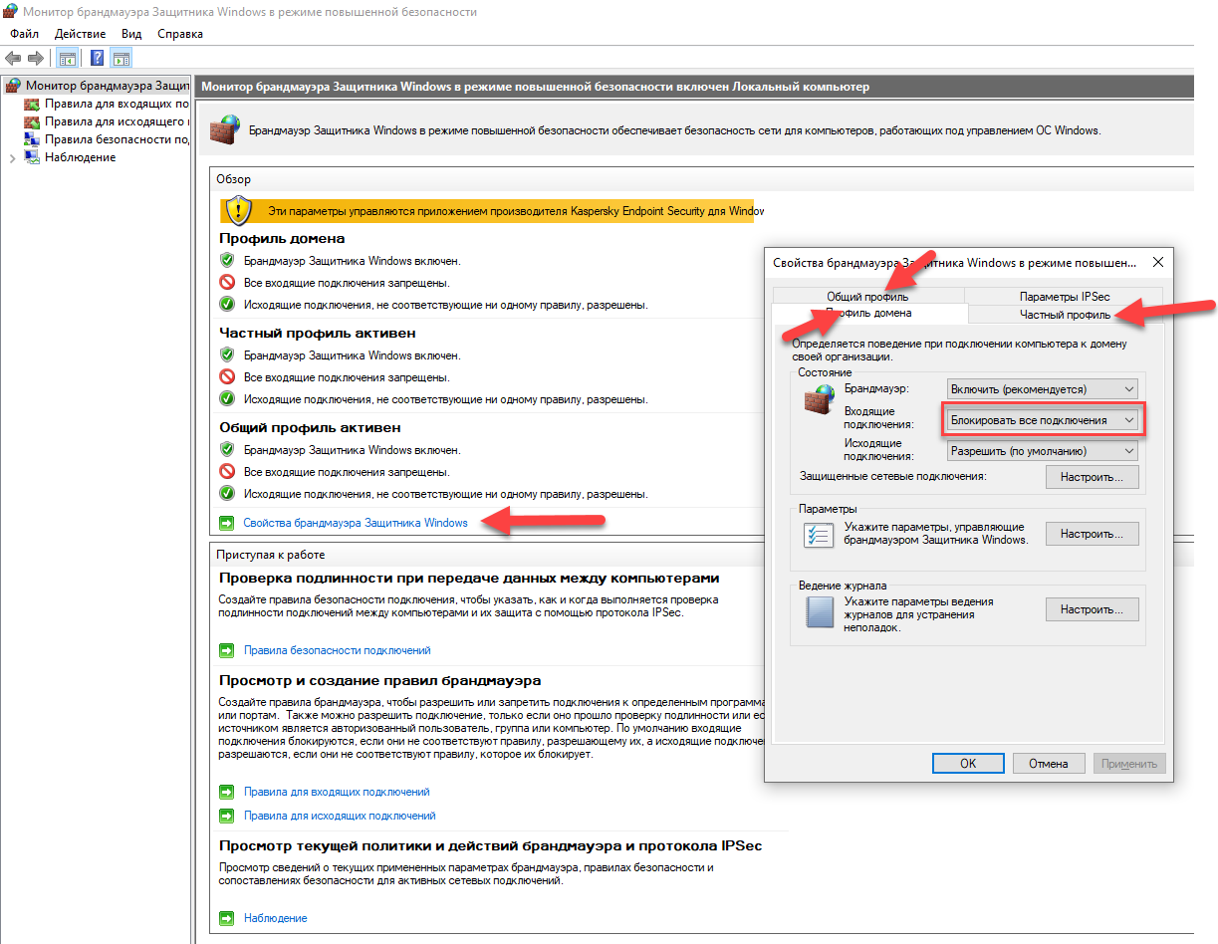Click the Частный профиль активен heading

tap(318, 333)
